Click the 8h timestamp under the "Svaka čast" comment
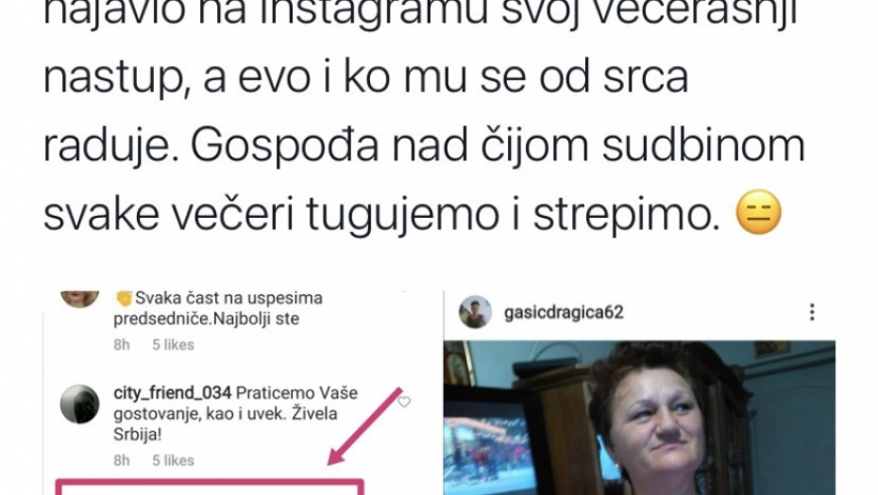 click(122, 344)
